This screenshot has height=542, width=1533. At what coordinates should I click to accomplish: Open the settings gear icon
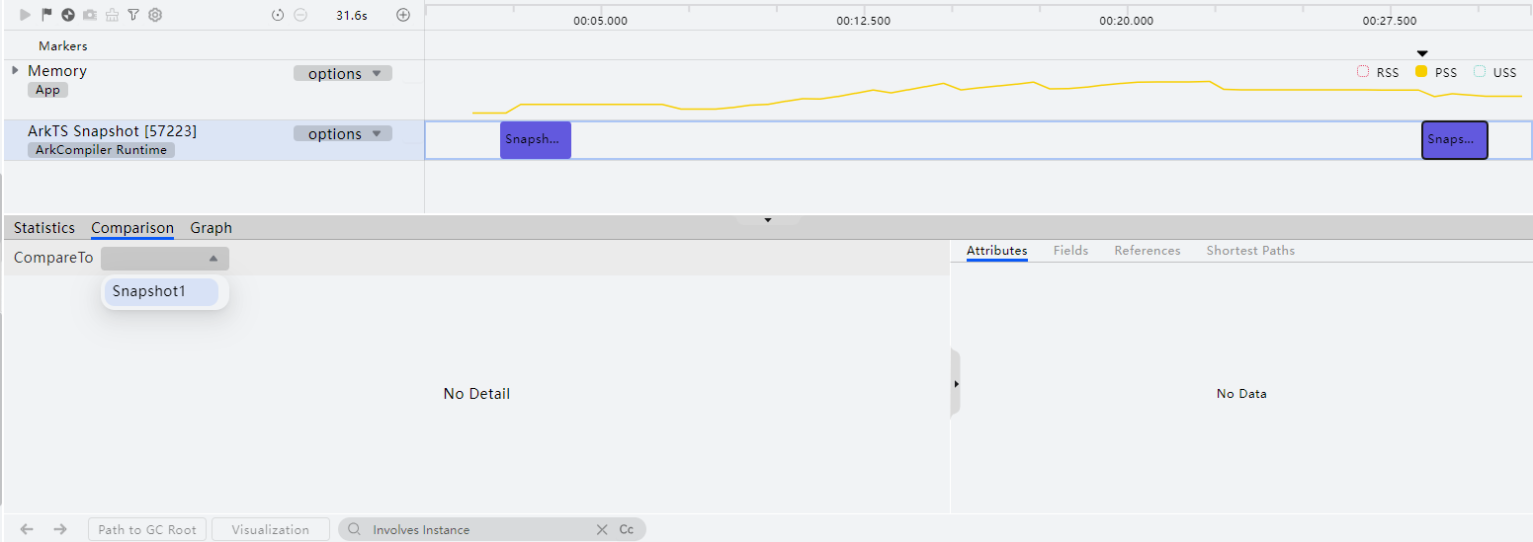155,15
